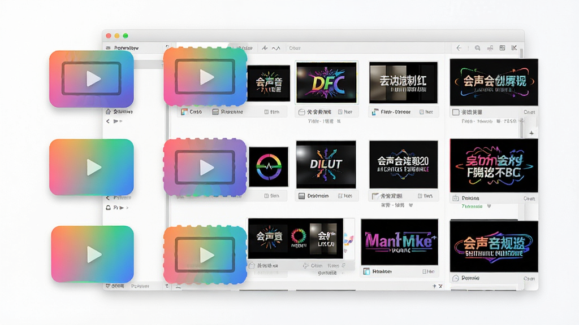Collapse the panel with the bar-arrow icon

(x=514, y=48)
